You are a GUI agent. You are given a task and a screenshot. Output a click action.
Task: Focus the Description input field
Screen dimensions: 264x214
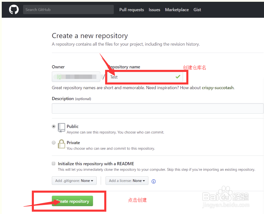tap(158, 108)
